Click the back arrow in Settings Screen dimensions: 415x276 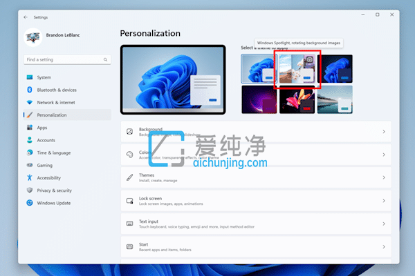pos(26,17)
